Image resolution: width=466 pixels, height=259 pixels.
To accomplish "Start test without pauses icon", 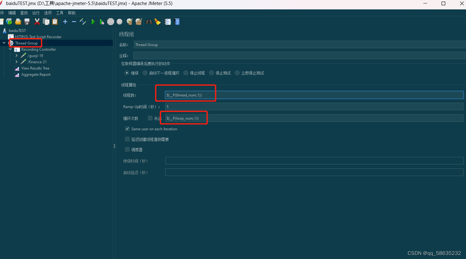I will click(102, 22).
